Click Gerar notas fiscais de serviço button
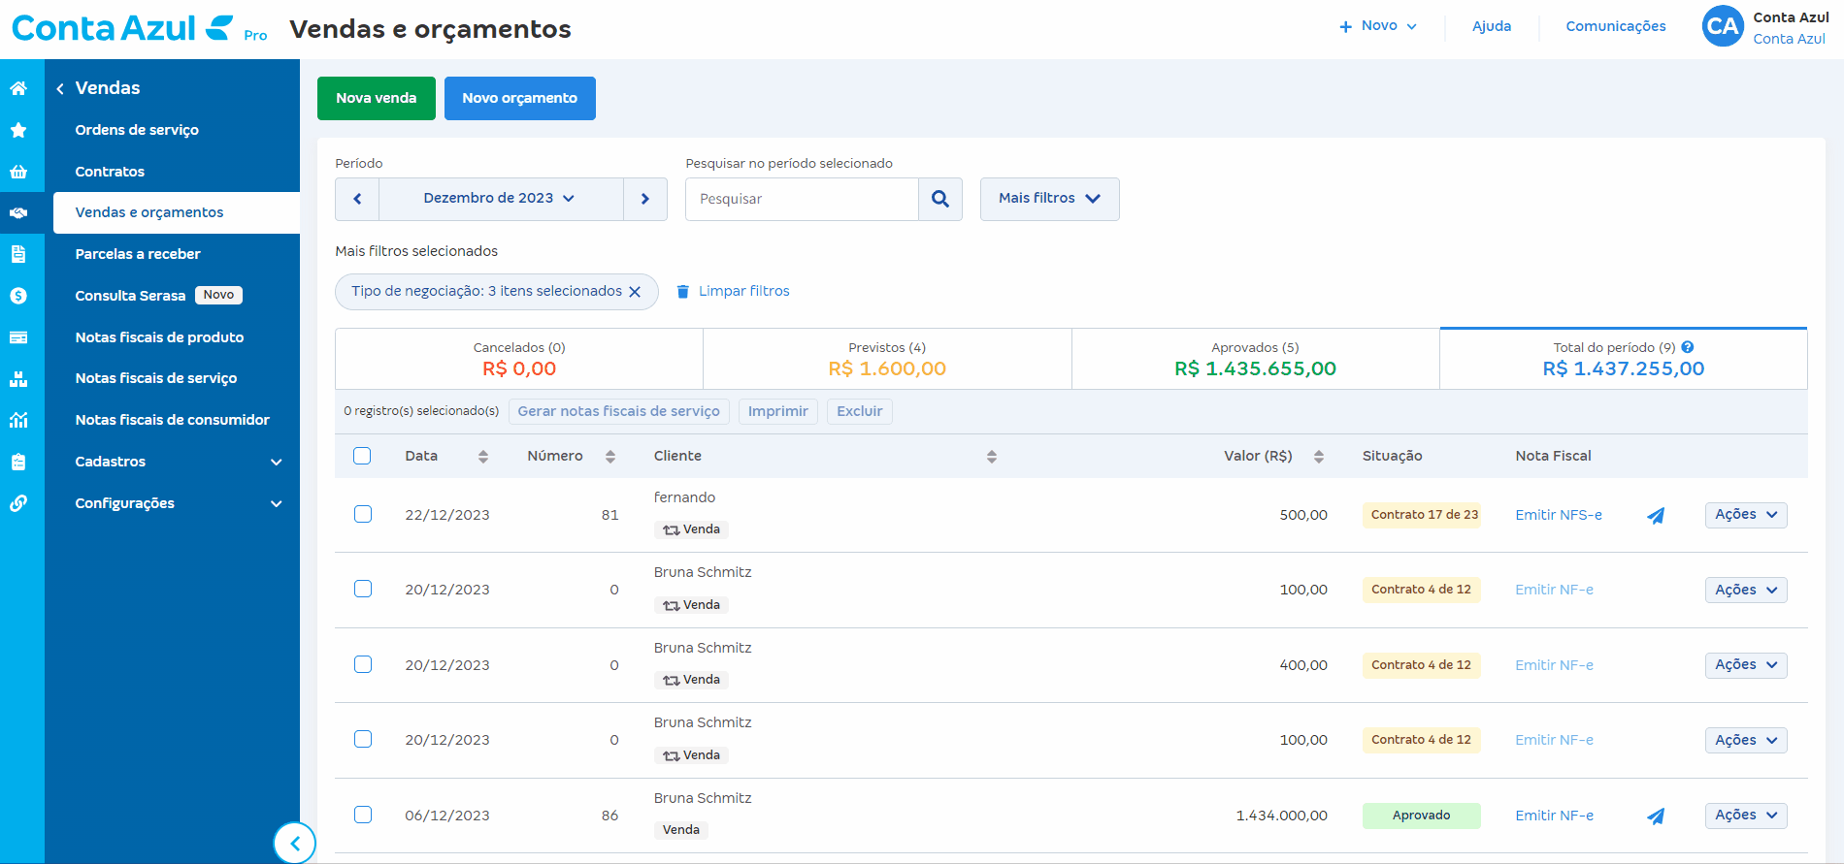This screenshot has height=864, width=1844. coord(619,411)
